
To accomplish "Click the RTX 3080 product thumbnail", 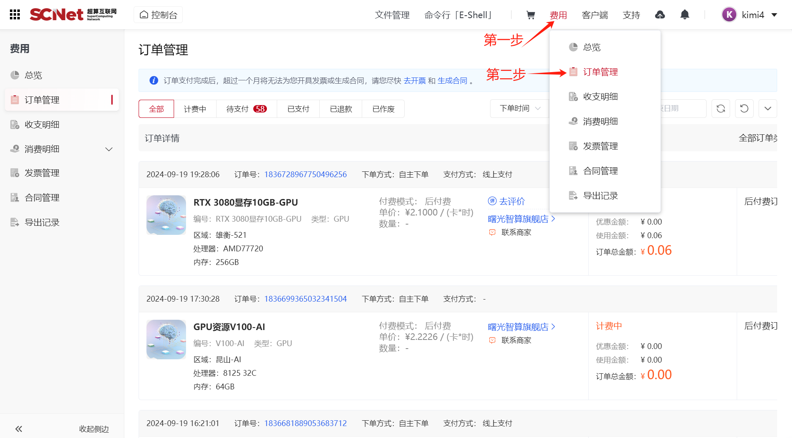I will point(166,215).
